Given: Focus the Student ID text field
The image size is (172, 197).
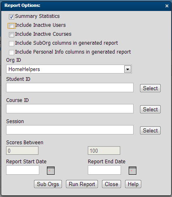Looking at the screenshot, I should click(x=70, y=88).
